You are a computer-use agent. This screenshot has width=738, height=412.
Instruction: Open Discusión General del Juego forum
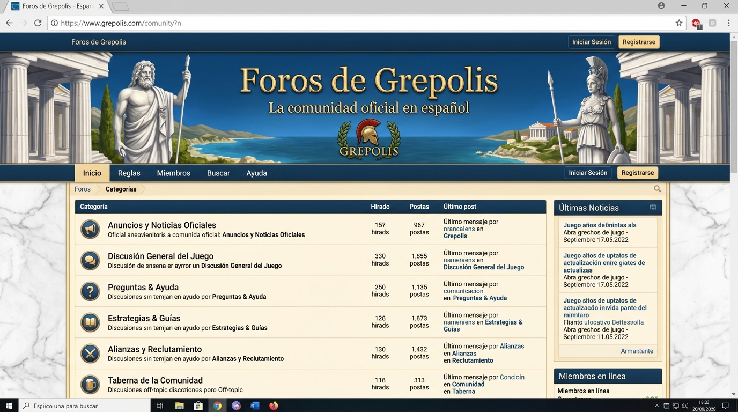pyautogui.click(x=160, y=256)
